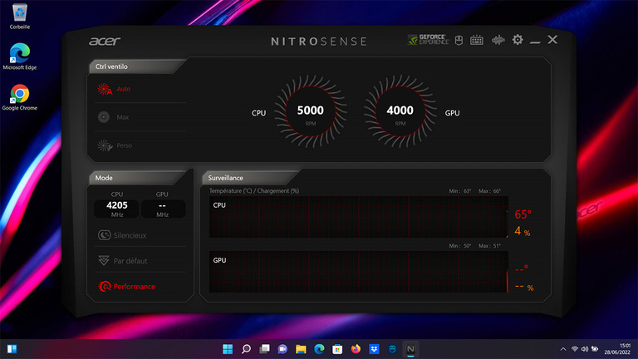This screenshot has width=638, height=359.
Task: Minimize the NitroSense window
Action: click(x=535, y=42)
